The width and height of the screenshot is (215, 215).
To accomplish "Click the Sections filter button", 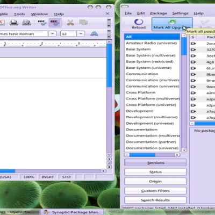I will click(155, 163).
